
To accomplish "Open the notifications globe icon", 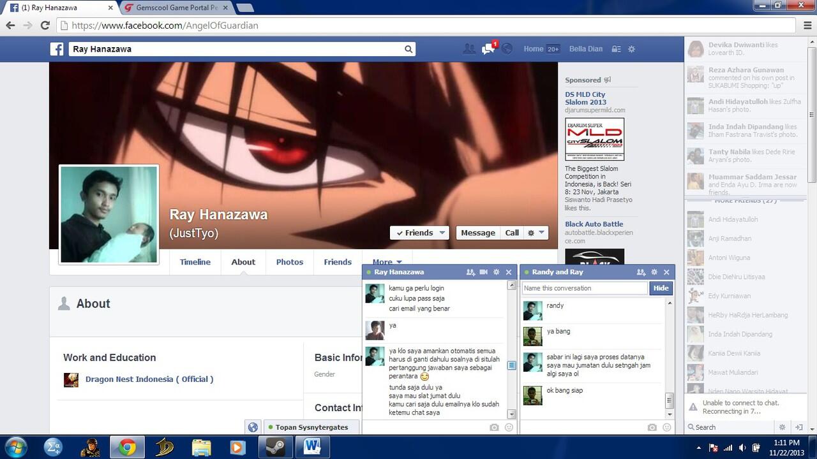I will pyautogui.click(x=507, y=49).
